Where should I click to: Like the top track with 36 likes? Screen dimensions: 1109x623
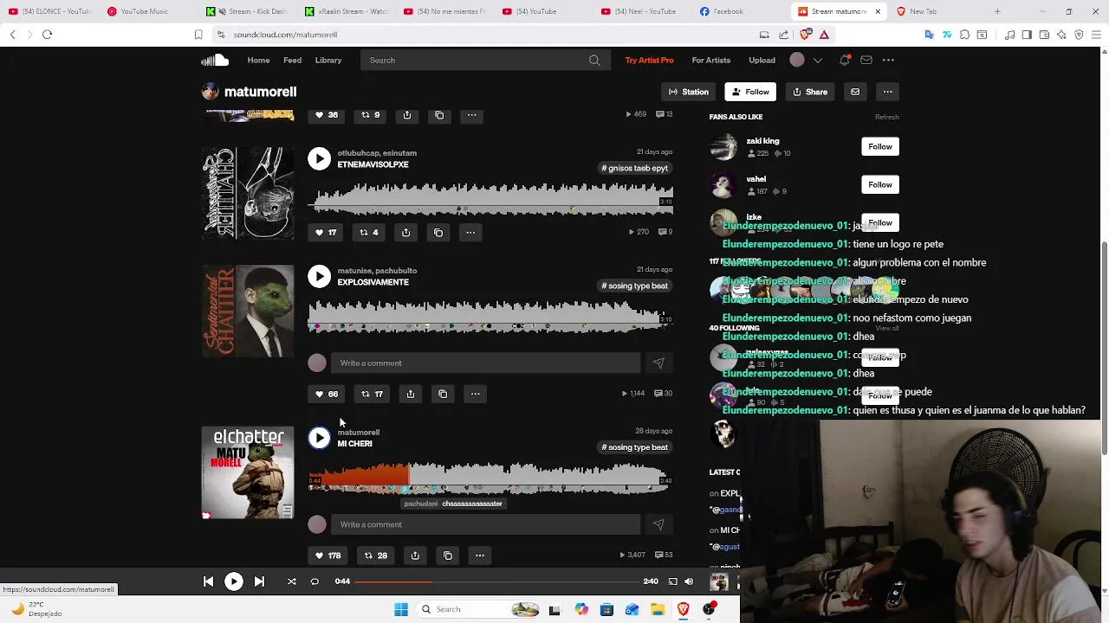[x=327, y=115]
